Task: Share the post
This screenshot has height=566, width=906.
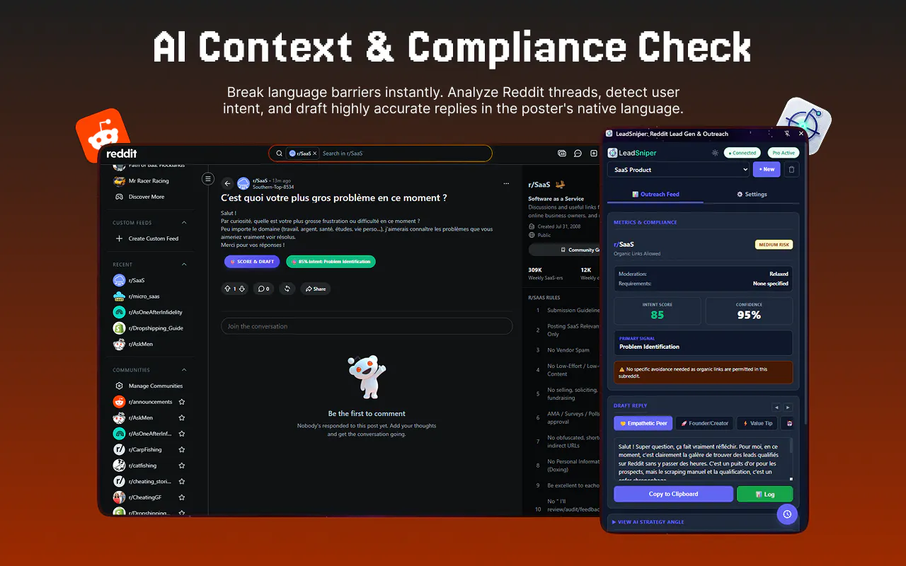Action: 315,289
